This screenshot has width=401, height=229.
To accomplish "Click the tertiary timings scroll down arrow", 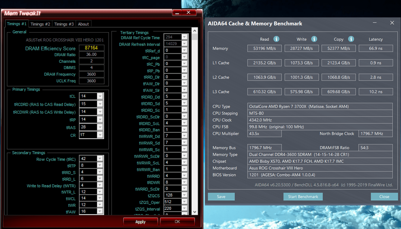I will click(x=195, y=212).
